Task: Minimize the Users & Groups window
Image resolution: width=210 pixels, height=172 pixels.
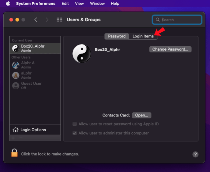Action: point(17,20)
